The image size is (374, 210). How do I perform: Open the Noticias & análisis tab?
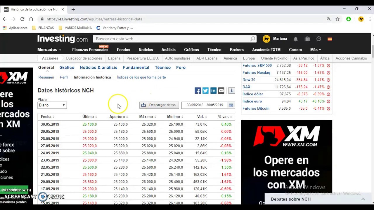(x=98, y=67)
